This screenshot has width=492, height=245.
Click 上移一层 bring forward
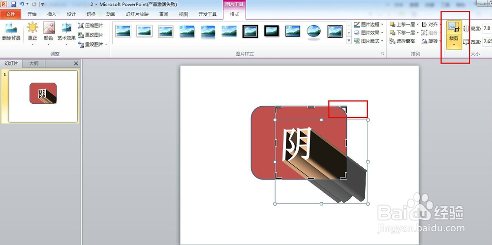402,24
